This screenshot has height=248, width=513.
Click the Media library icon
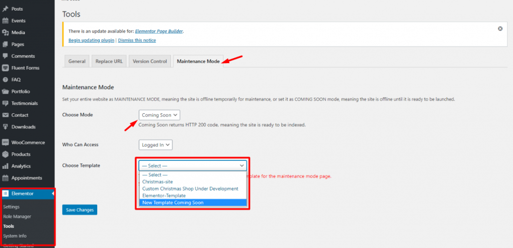(6, 33)
